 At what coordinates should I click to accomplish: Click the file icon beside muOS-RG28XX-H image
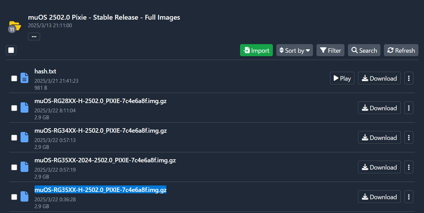point(24,108)
